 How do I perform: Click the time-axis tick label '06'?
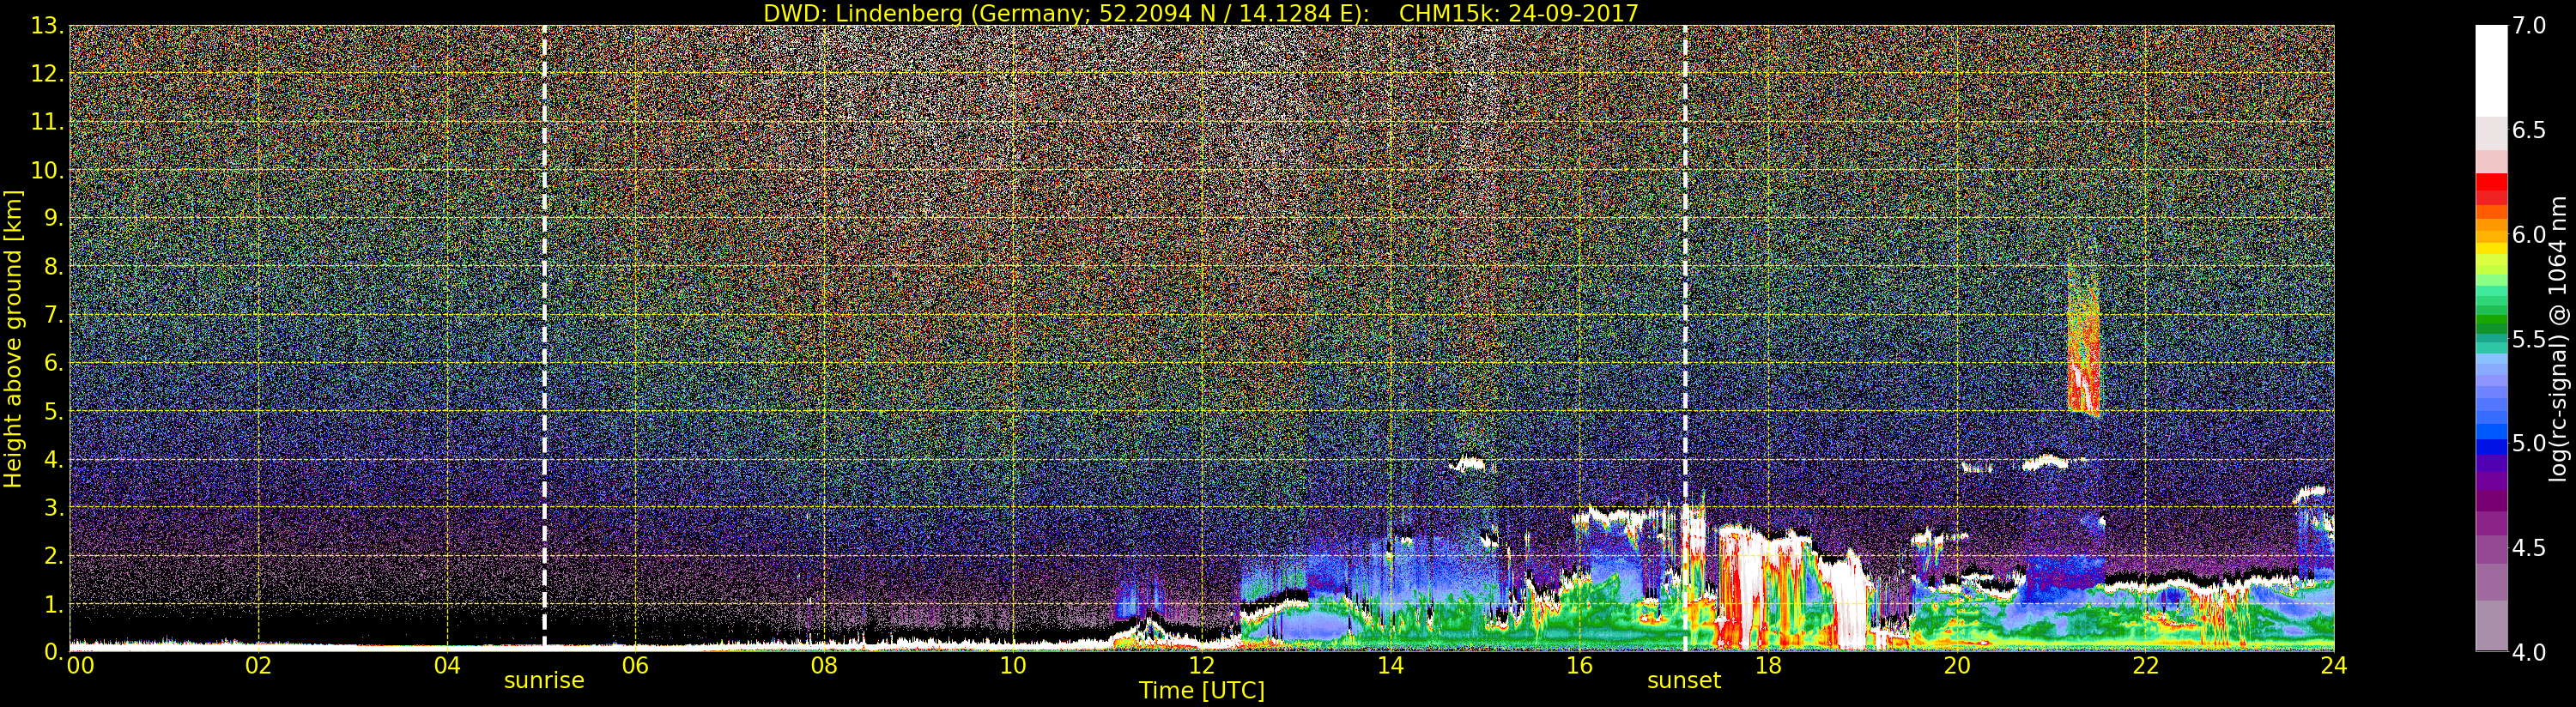(x=635, y=666)
